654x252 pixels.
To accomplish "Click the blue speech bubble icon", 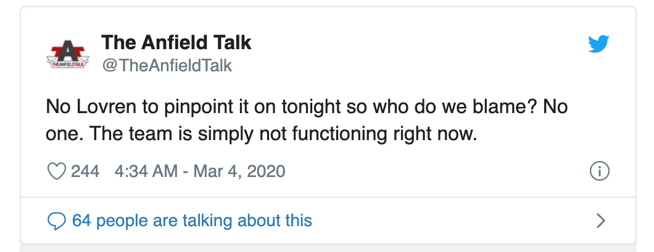I will pos(57,220).
